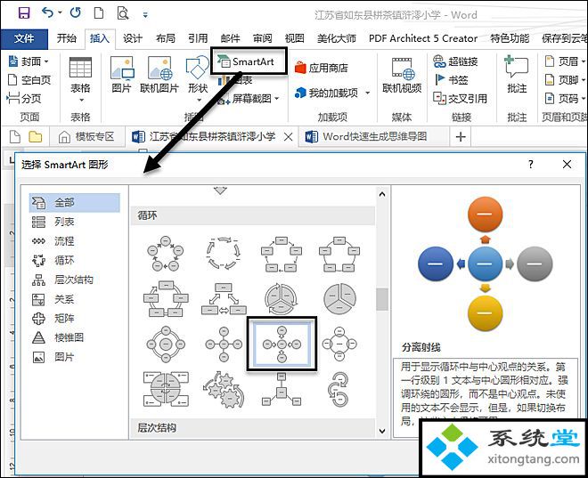
Task: Choose the basic cycle SmartArt layout thumbnail
Action: (166, 253)
